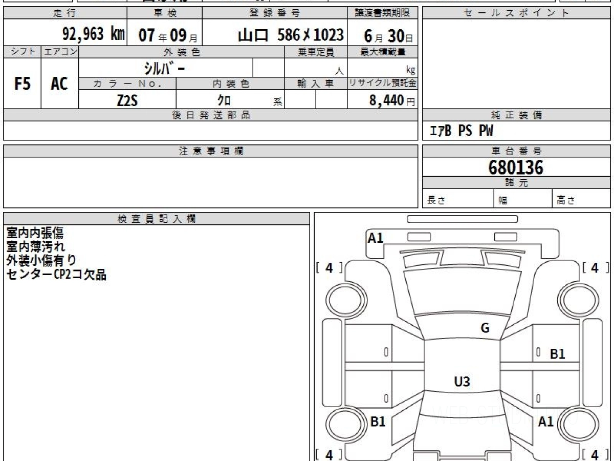The image size is (614, 461).
Task: Select the recycle deposit 8,440円
Action: (392, 100)
